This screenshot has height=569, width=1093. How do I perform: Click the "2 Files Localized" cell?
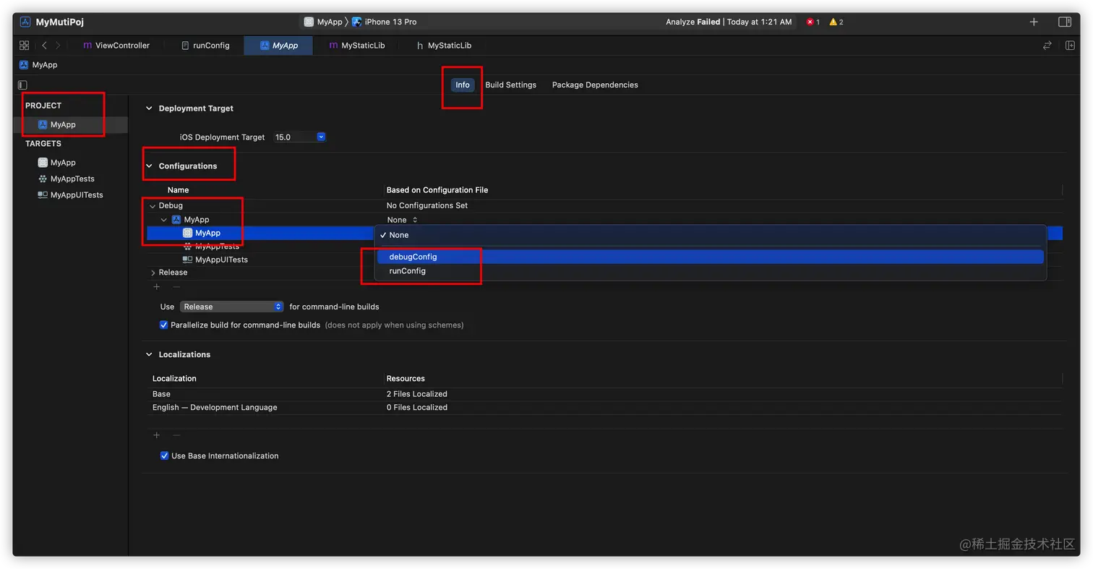(416, 394)
